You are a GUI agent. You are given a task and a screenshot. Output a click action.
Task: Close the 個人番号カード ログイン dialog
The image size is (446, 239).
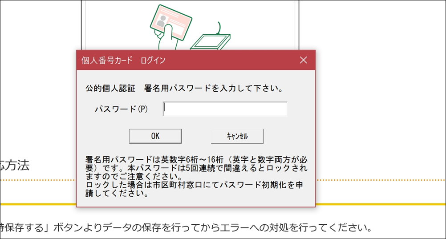click(304, 60)
